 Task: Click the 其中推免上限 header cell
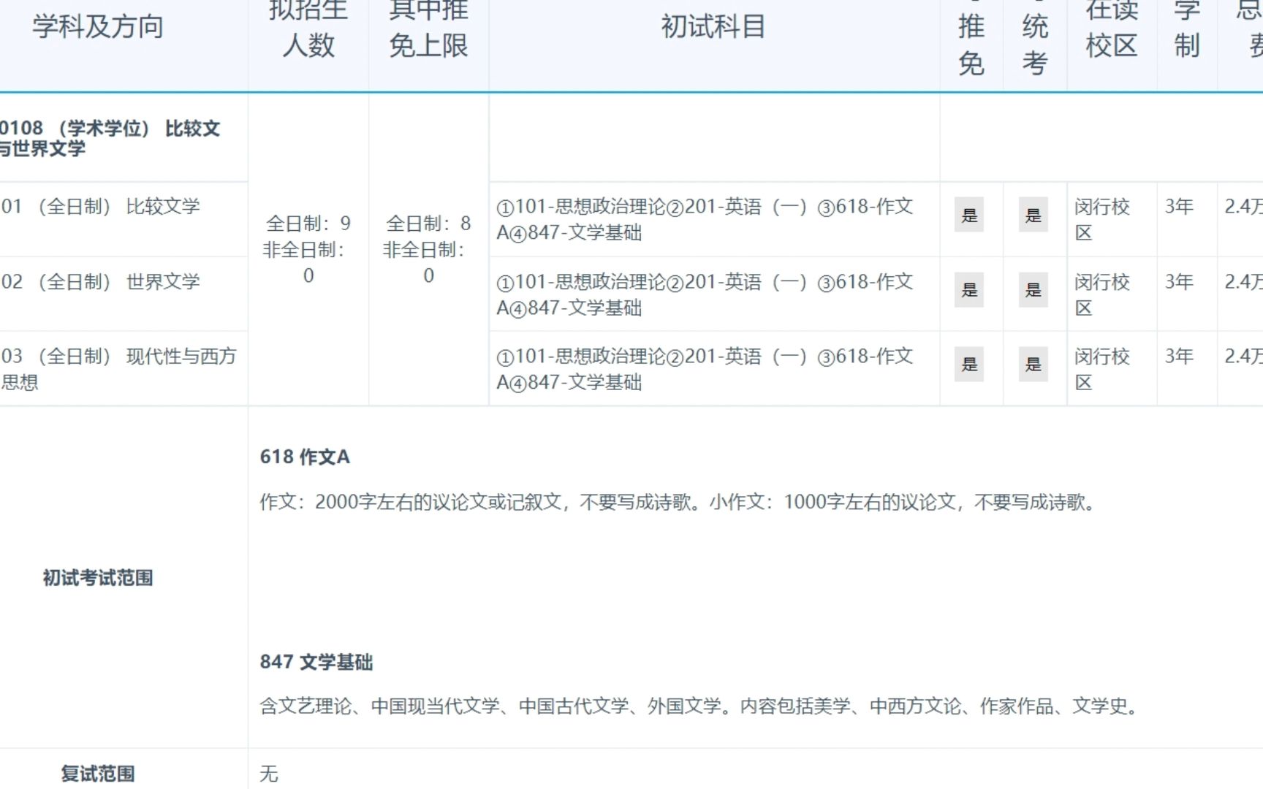coord(428,26)
